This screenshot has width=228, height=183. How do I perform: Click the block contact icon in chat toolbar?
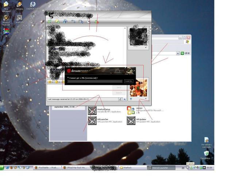tap(97, 22)
